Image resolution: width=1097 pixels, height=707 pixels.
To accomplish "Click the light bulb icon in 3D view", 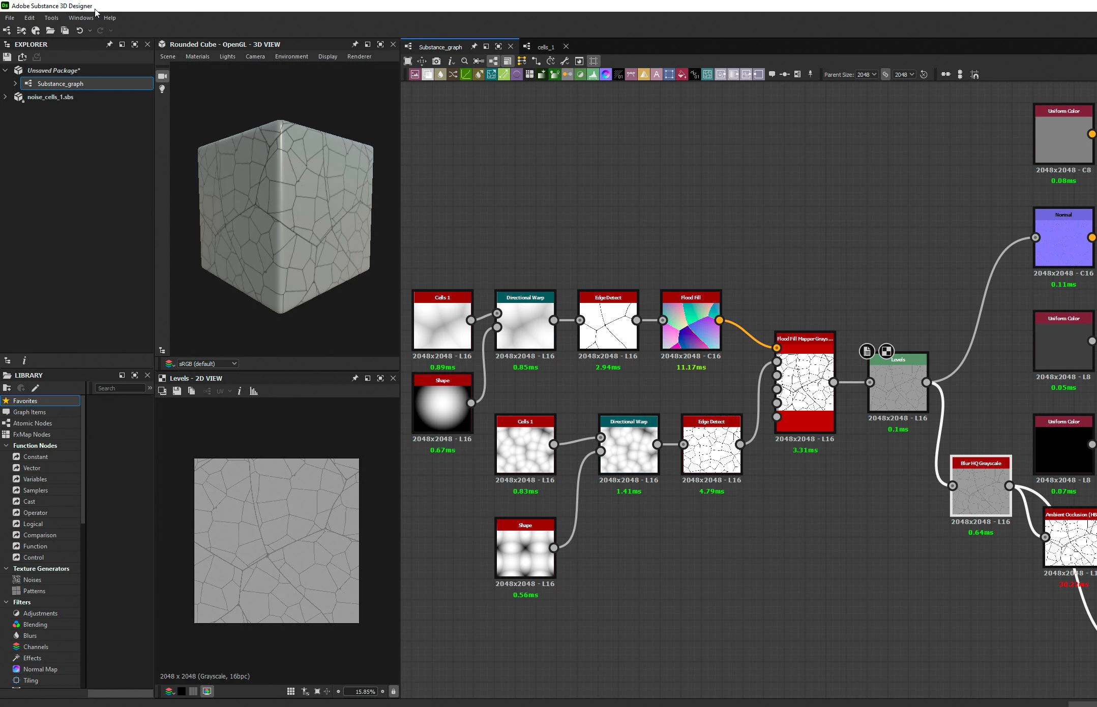I will pyautogui.click(x=162, y=89).
